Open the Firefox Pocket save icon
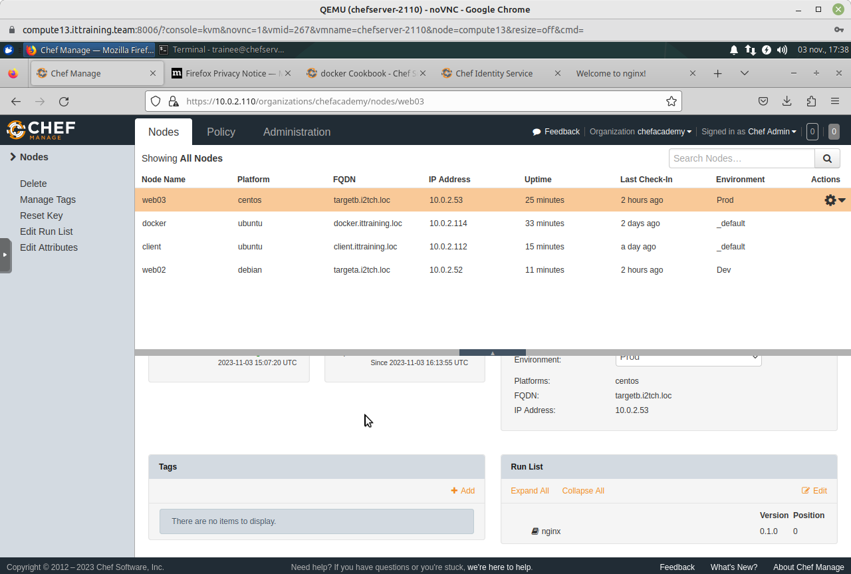 763,101
